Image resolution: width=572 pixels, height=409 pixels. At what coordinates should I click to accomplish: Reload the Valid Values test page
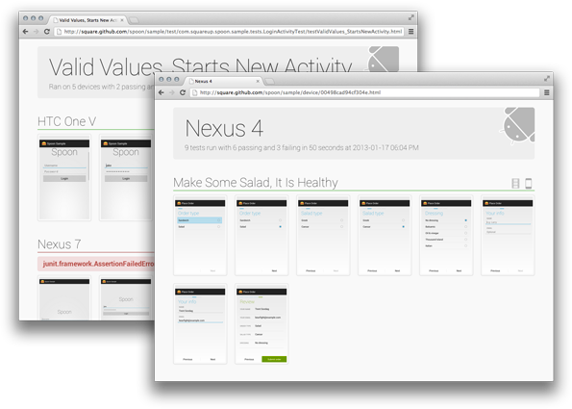[x=47, y=32]
